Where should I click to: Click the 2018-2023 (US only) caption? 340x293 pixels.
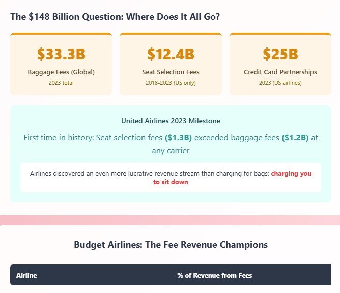coord(171,83)
